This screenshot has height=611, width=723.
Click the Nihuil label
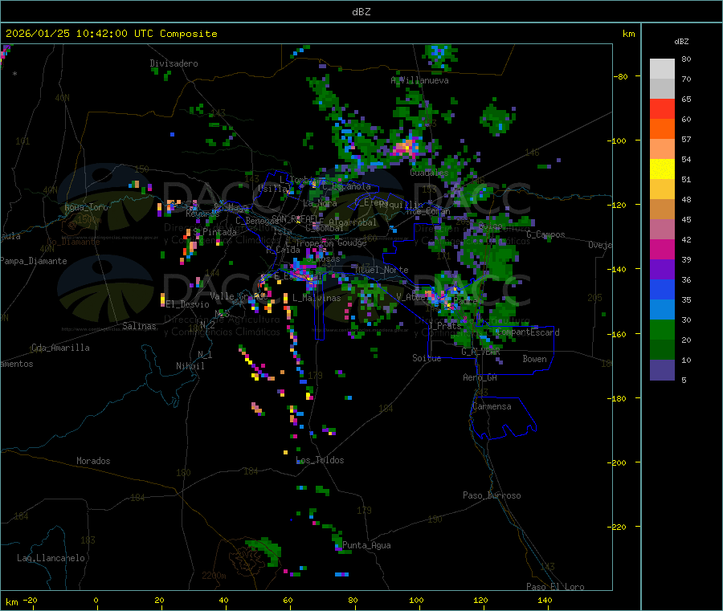190,366
